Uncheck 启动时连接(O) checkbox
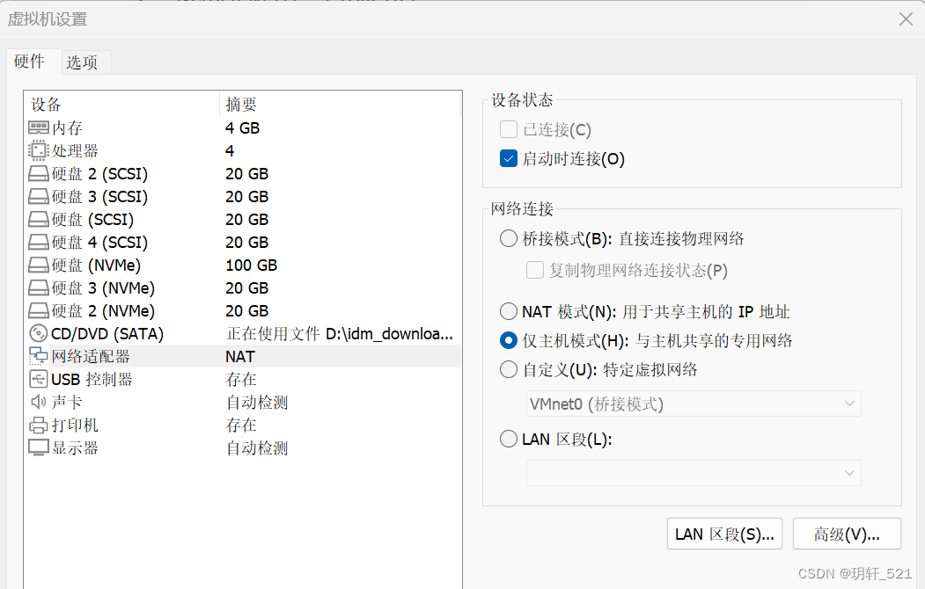The height and width of the screenshot is (589, 925). click(x=509, y=158)
